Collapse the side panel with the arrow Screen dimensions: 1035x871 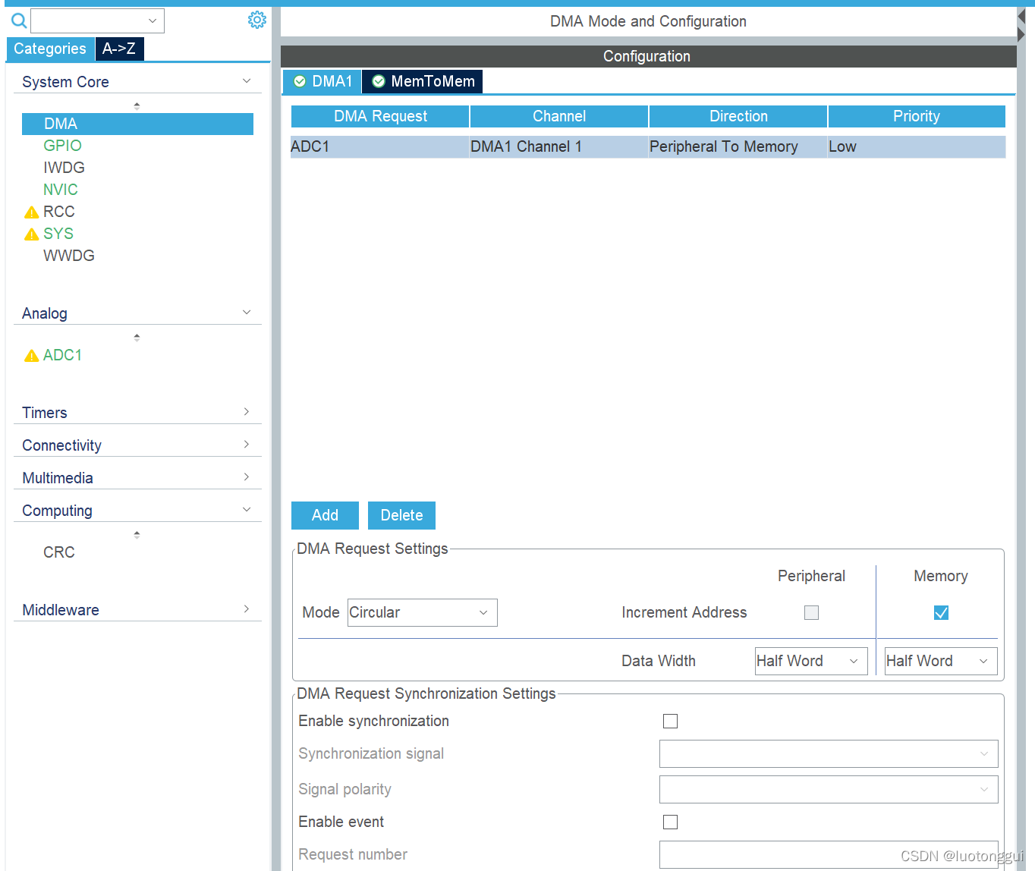[1021, 34]
